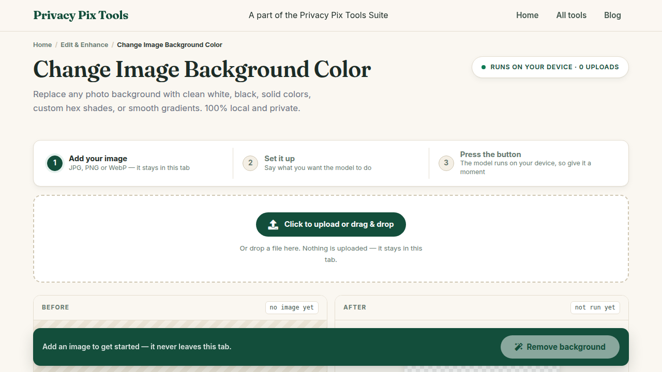
Task: Click the BEFORE panel label
Action: [x=55, y=307]
